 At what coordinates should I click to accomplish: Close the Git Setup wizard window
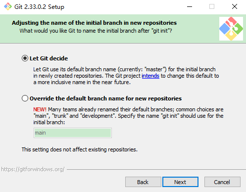(235, 6)
